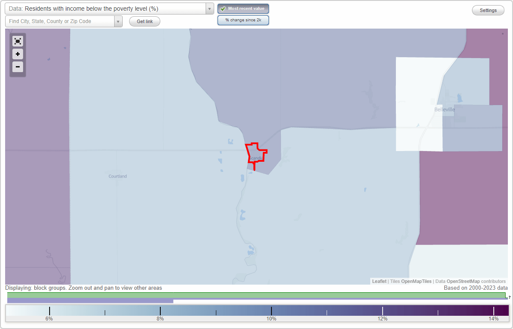Select the Most recent value mode button
The height and width of the screenshot is (329, 513).
pos(243,9)
